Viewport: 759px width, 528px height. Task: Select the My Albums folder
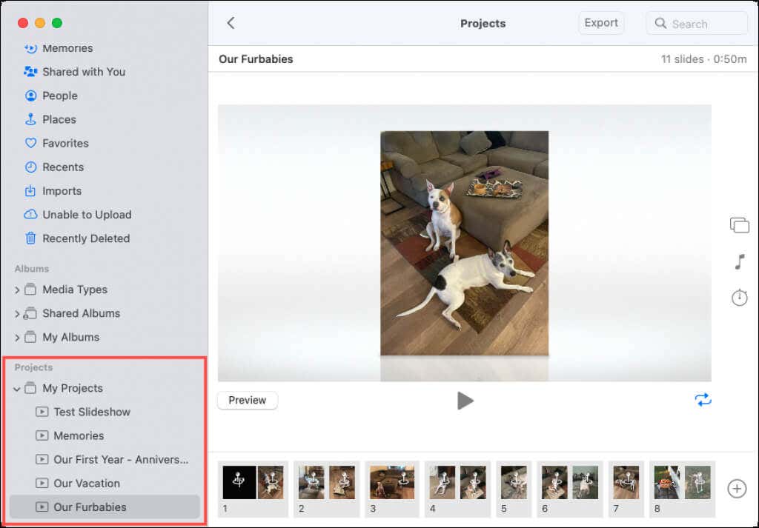tap(104, 337)
